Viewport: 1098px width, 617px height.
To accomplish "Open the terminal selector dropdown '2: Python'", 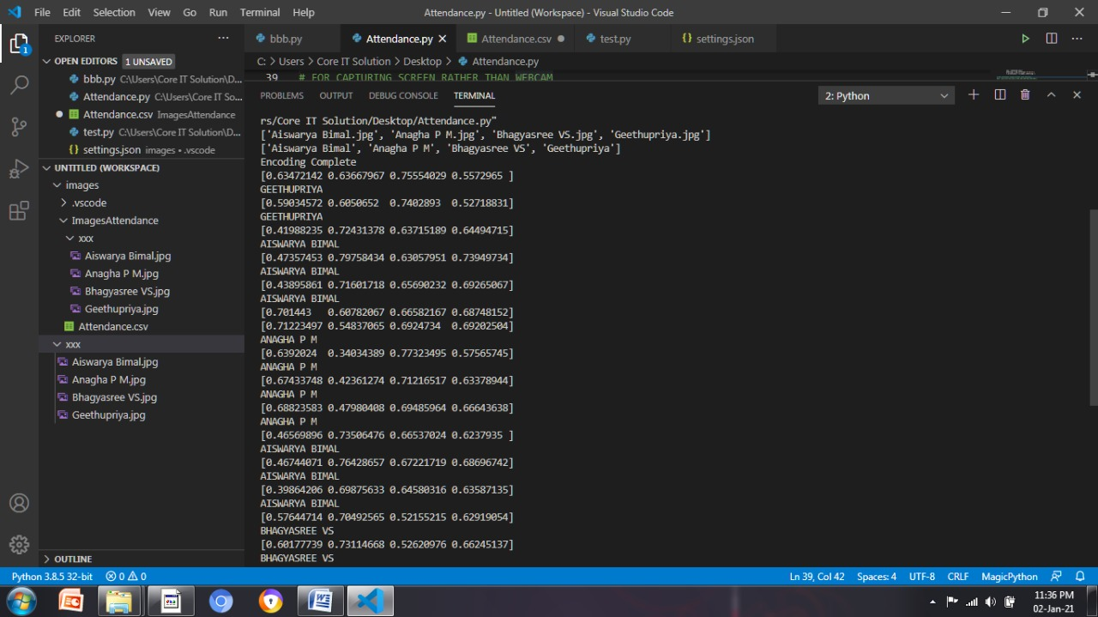I will coord(886,95).
